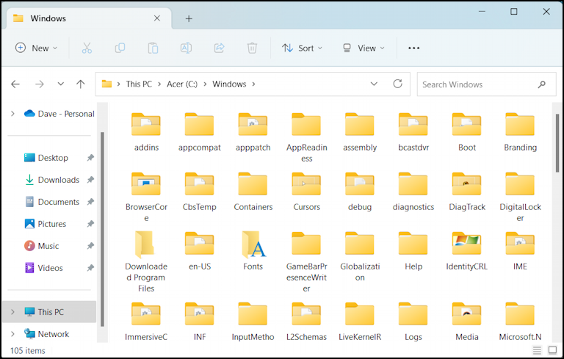This screenshot has height=359, width=564.
Task: Select the Help folder
Action: [413, 251]
